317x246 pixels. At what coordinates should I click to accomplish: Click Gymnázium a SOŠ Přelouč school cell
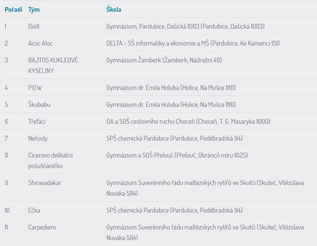177,155
